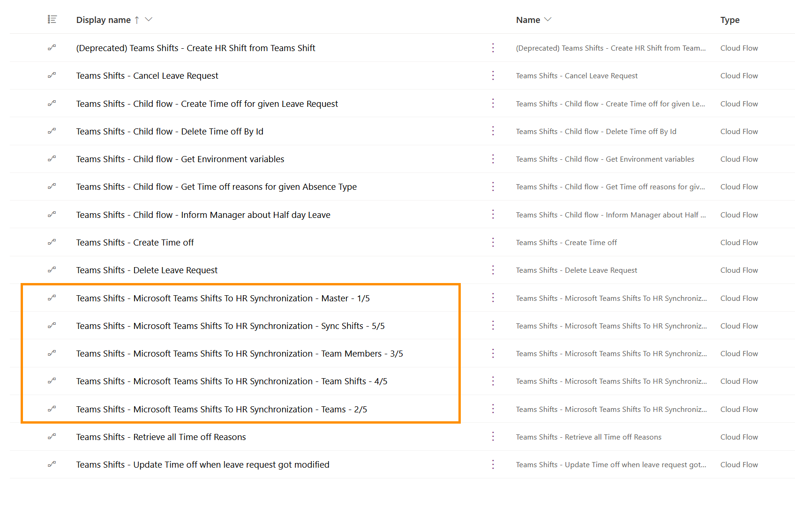795x515 pixels.
Task: Open Child flow - Delete Time off By Id
Action: tap(170, 131)
